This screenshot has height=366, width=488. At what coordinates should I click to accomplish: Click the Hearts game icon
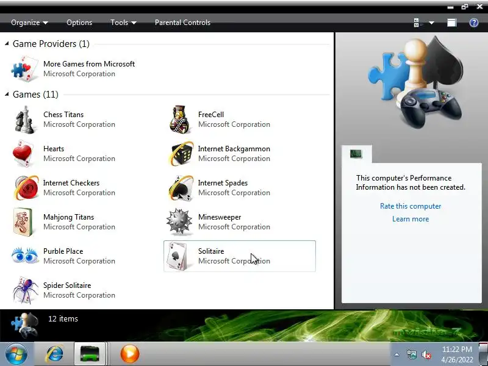(x=24, y=154)
